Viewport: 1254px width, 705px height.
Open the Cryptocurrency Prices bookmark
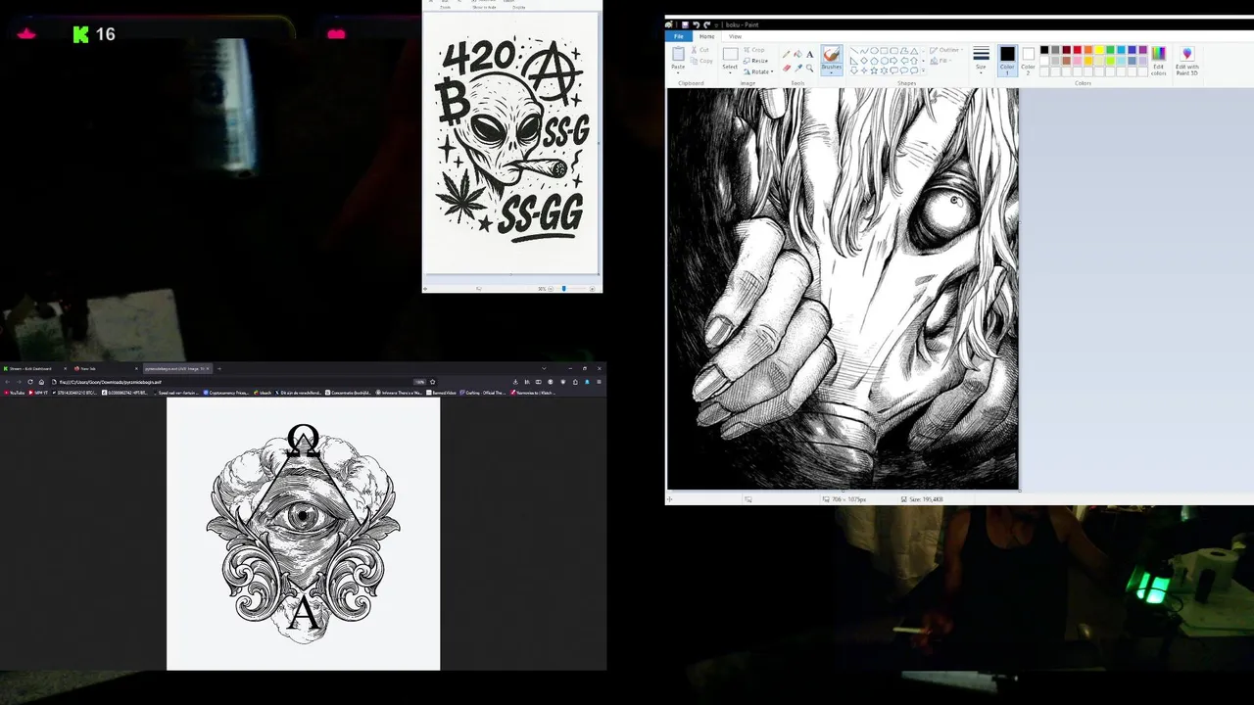pos(226,393)
